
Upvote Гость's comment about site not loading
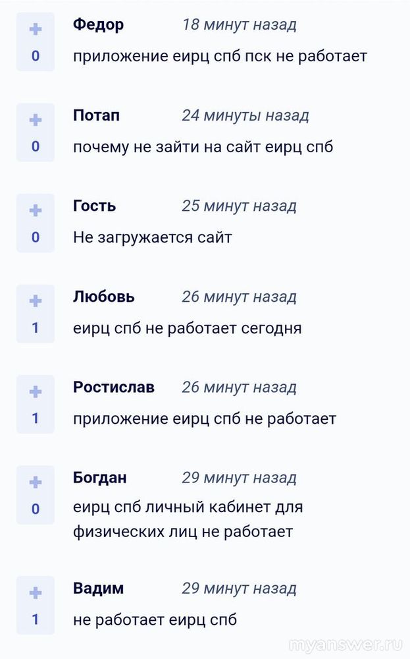[36, 211]
